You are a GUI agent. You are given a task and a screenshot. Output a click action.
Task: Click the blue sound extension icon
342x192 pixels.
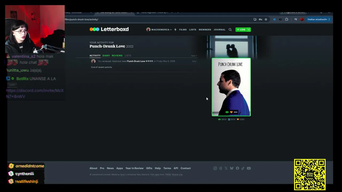[x=274, y=19]
